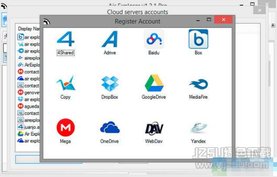
Task: Click the Baidu text label
Action: click(x=154, y=53)
